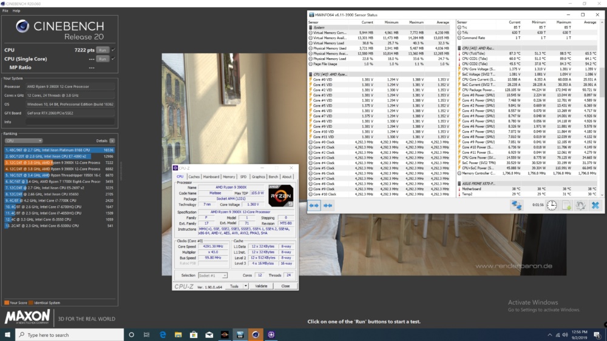The image size is (607, 341).
Task: Open the Action Center notifications icon
Action: click(x=597, y=335)
